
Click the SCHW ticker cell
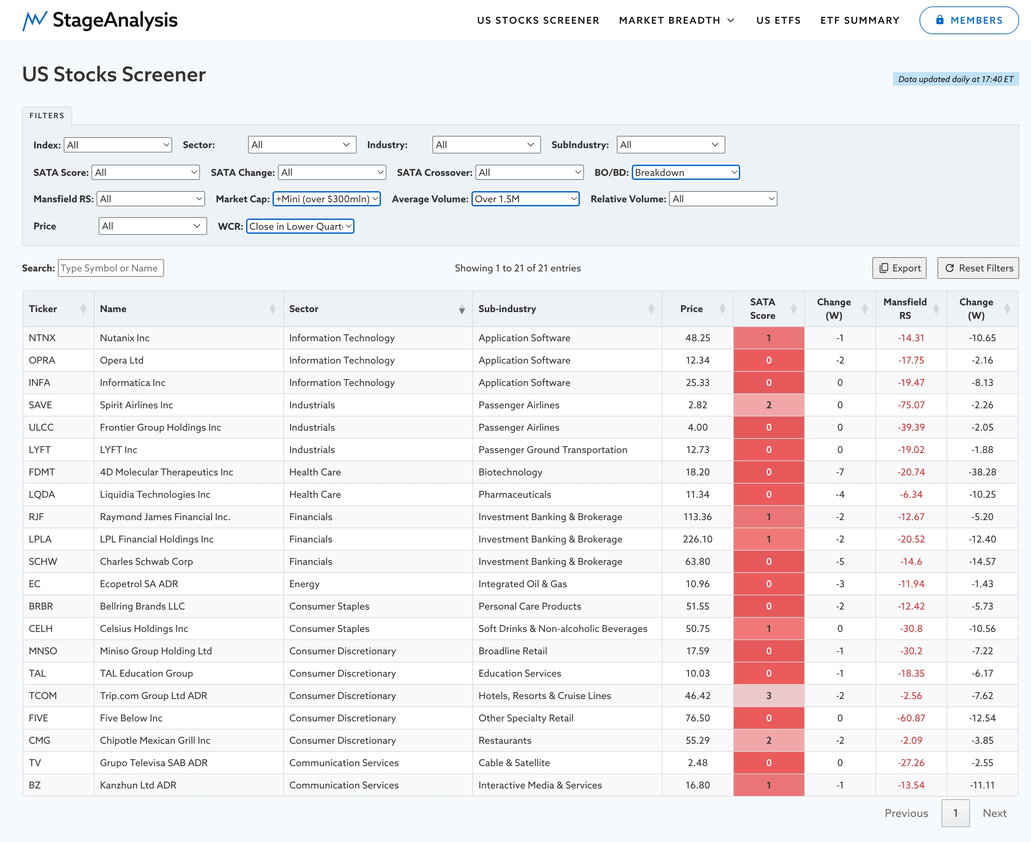(x=58, y=561)
